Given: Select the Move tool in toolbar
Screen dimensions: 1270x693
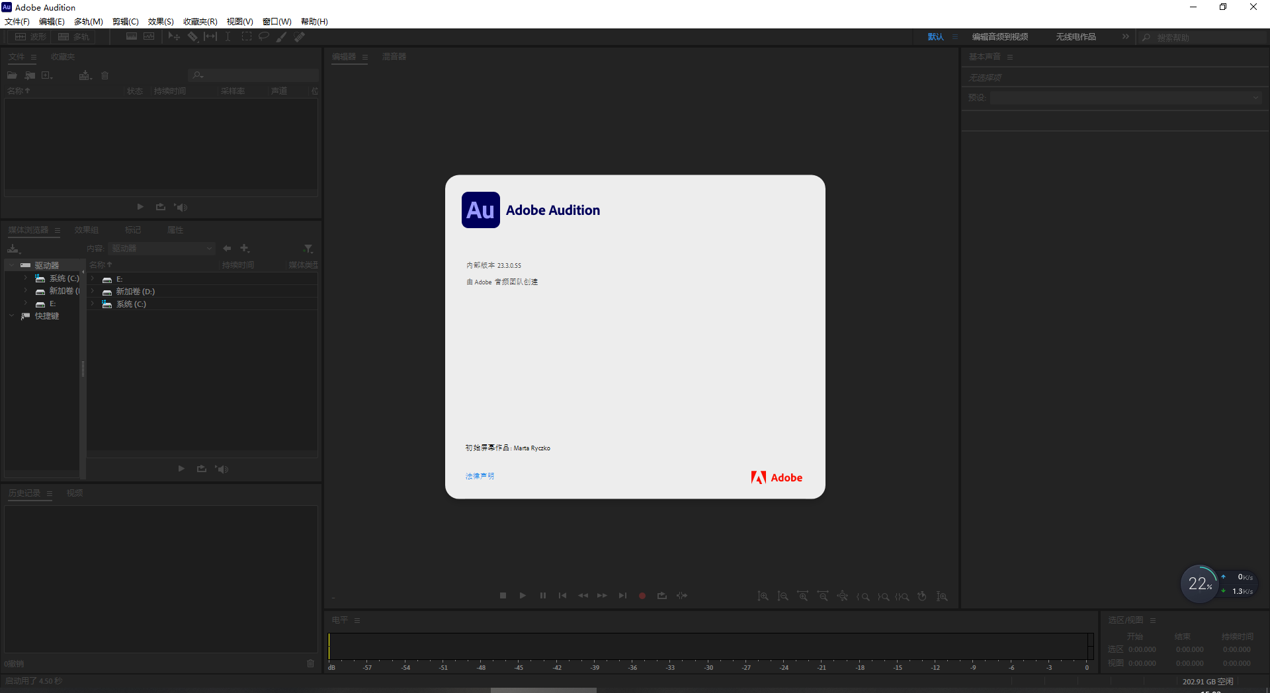Looking at the screenshot, I should [174, 36].
